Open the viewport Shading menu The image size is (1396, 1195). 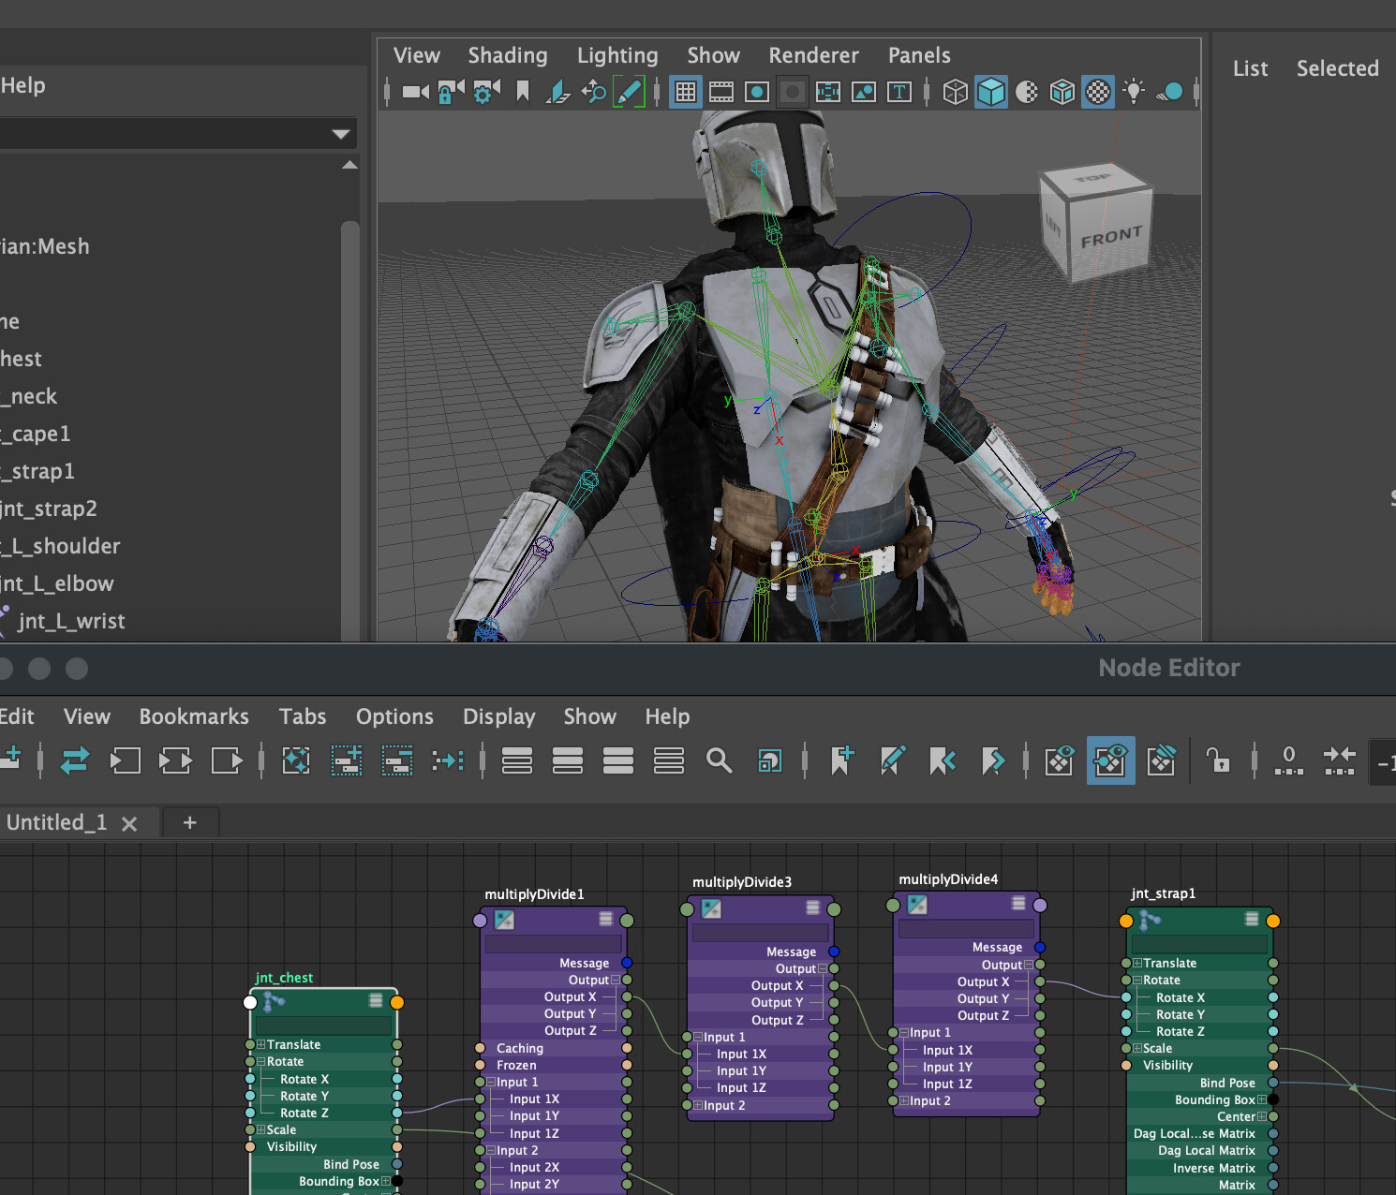coord(508,56)
